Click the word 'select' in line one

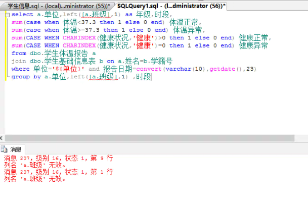22,15
